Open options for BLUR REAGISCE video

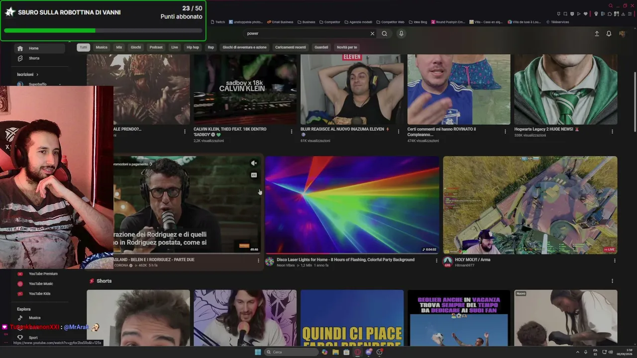click(399, 132)
